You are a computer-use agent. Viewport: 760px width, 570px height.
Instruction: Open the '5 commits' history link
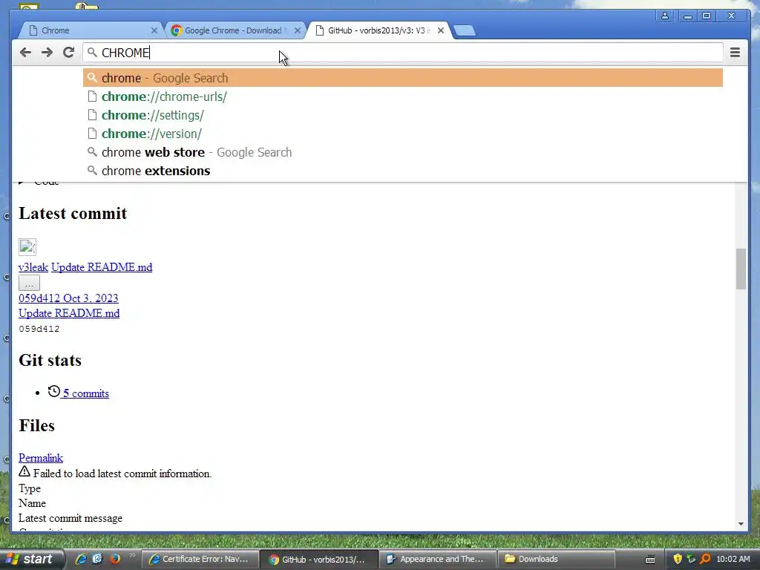click(x=86, y=393)
